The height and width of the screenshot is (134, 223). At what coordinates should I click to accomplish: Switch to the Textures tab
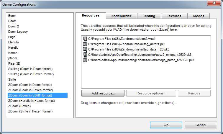[174, 16]
